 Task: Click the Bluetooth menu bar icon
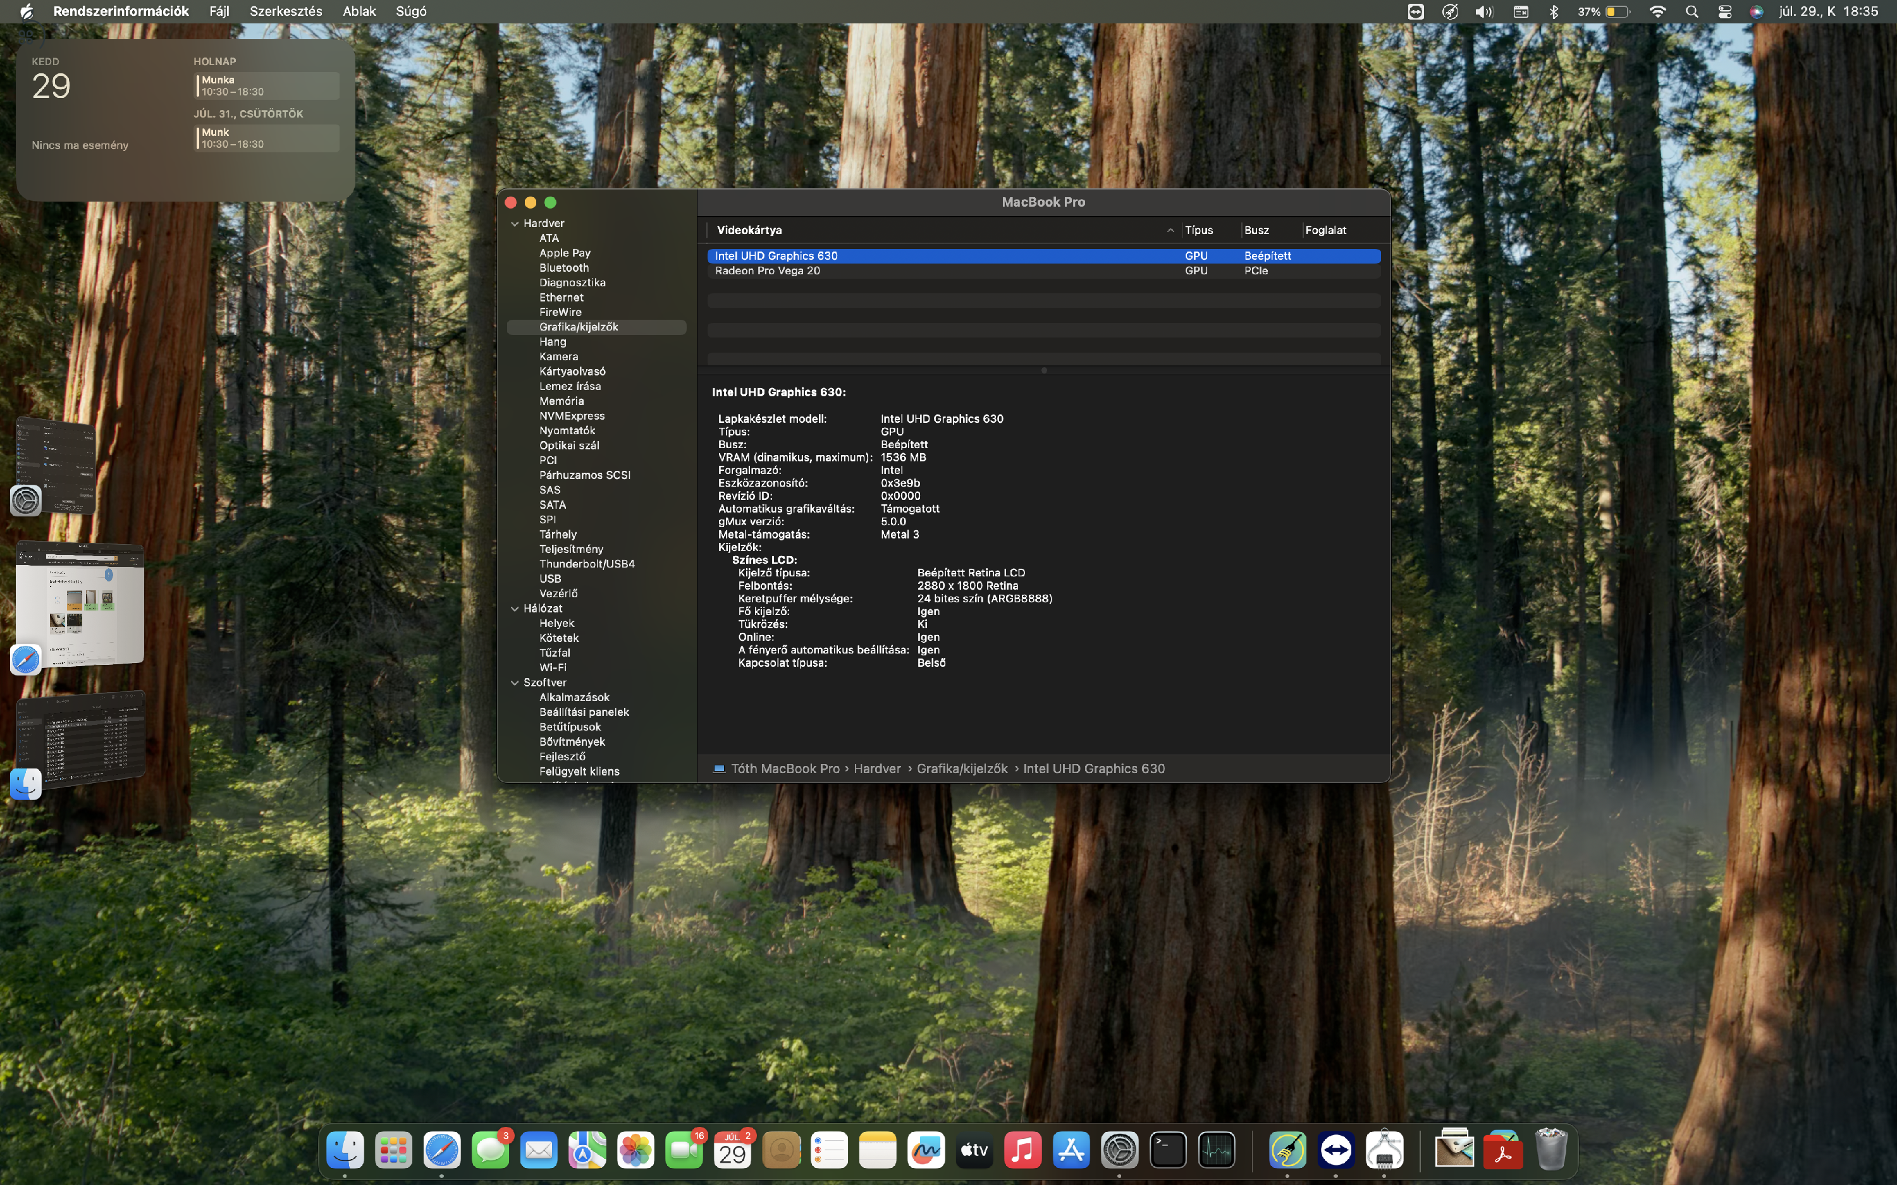click(1554, 11)
